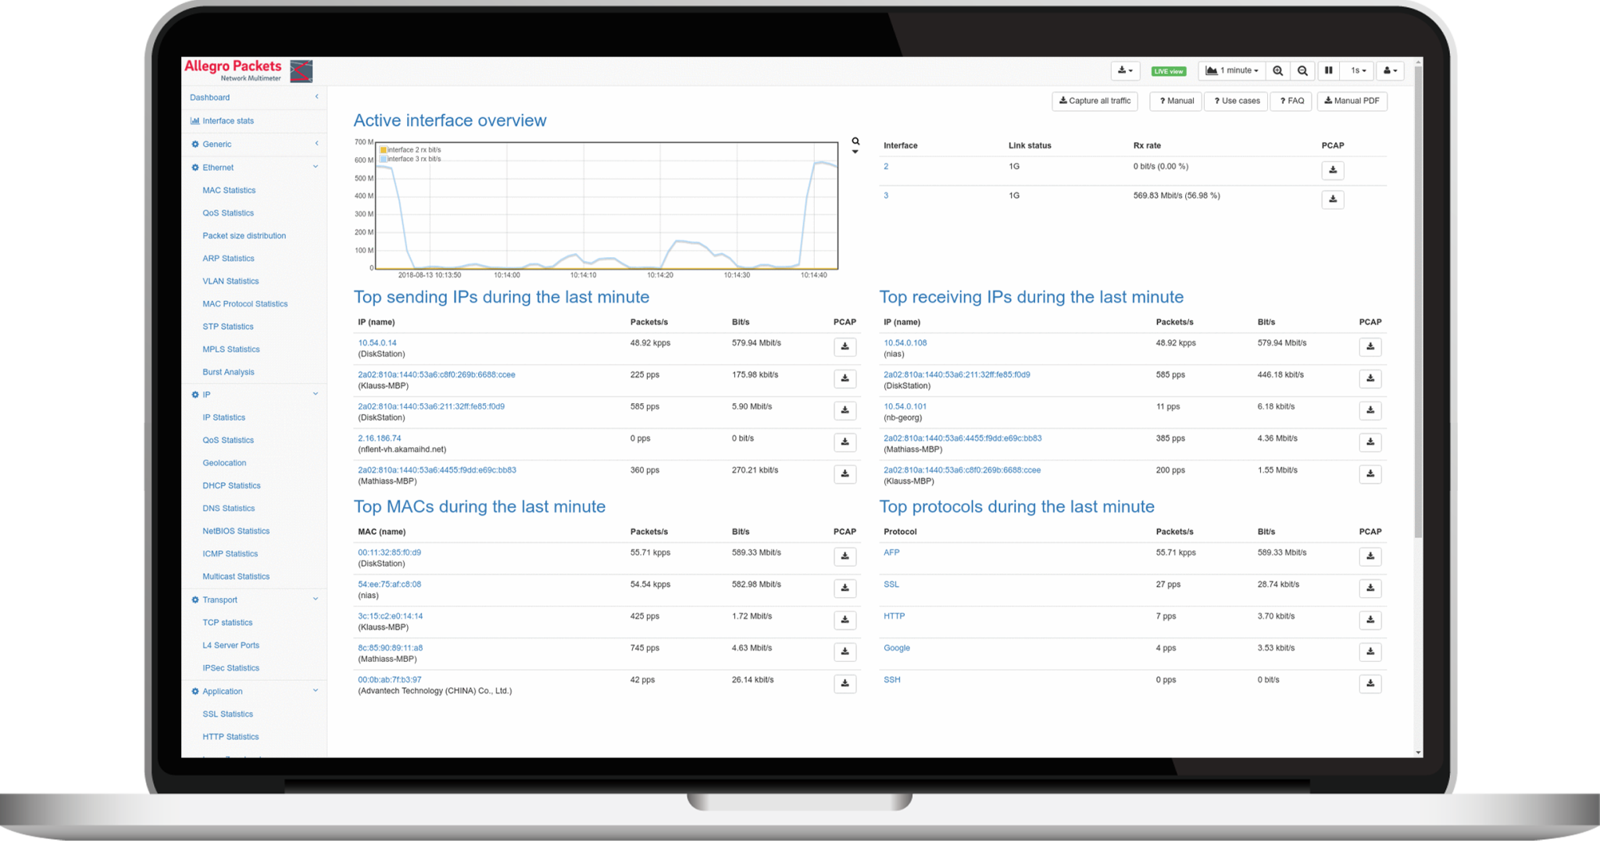This screenshot has width=1600, height=855.
Task: Download PCAP for interface 3
Action: click(1332, 199)
